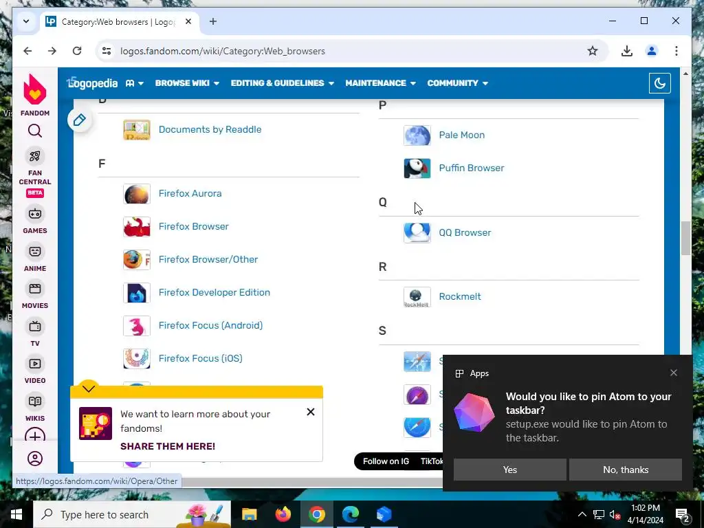Expand the Maintenance menu
The width and height of the screenshot is (704, 528).
coord(380,83)
